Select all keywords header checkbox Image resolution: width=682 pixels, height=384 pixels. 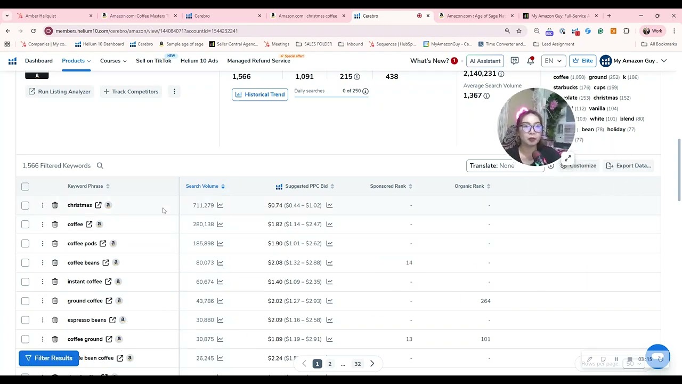coord(25,187)
